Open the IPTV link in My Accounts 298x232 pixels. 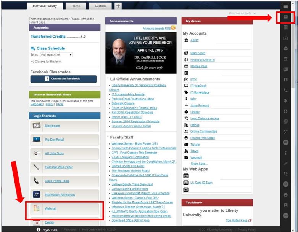tap(193, 79)
